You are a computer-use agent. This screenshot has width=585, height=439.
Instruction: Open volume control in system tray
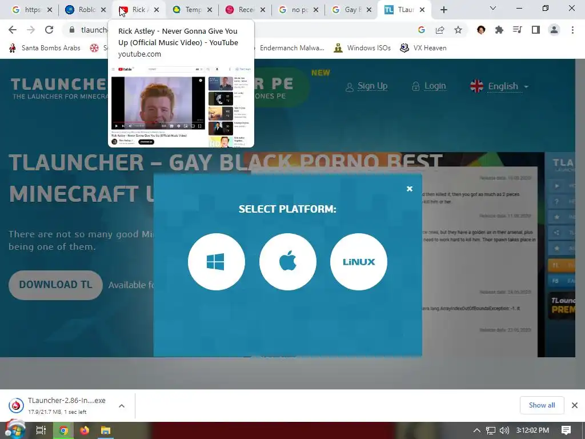[504, 430]
